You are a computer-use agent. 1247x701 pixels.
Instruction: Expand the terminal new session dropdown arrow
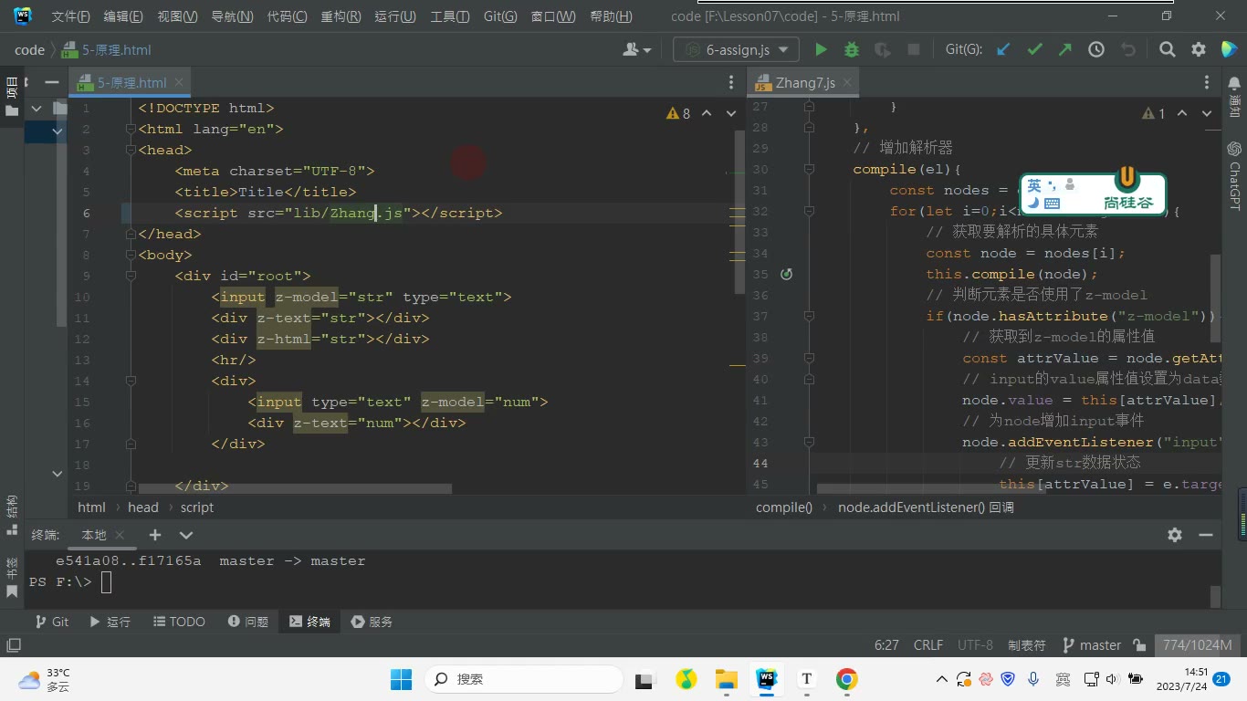186,535
